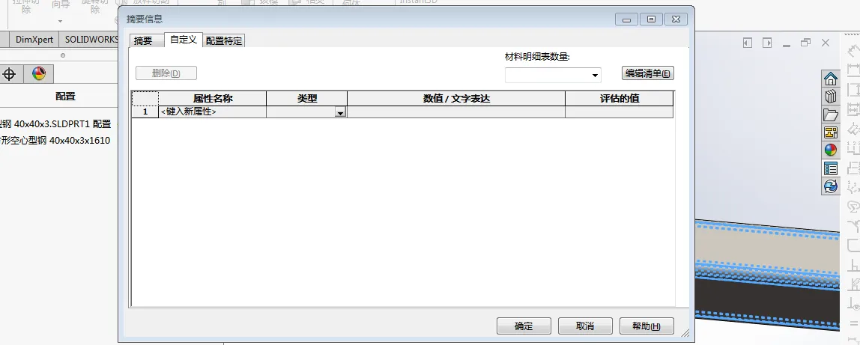Open the DimXpert ribbon tab
Screen dimensions: 860x345
[34, 40]
